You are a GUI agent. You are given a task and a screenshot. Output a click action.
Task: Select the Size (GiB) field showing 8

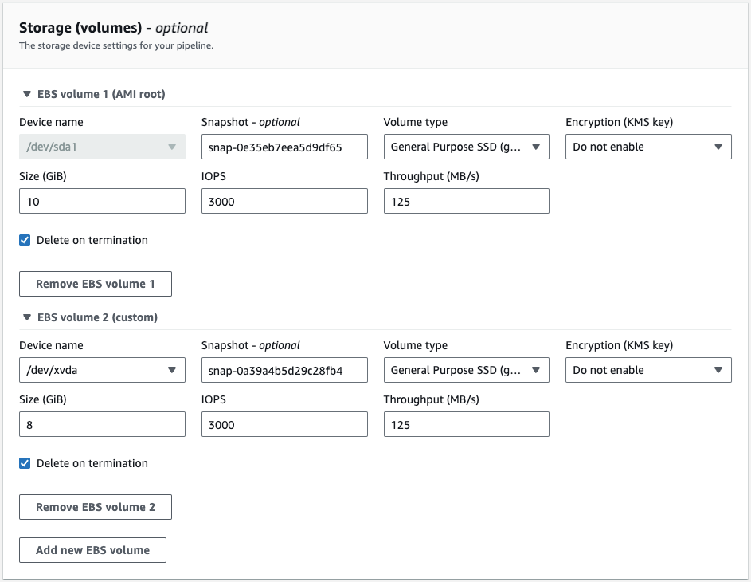(102, 424)
